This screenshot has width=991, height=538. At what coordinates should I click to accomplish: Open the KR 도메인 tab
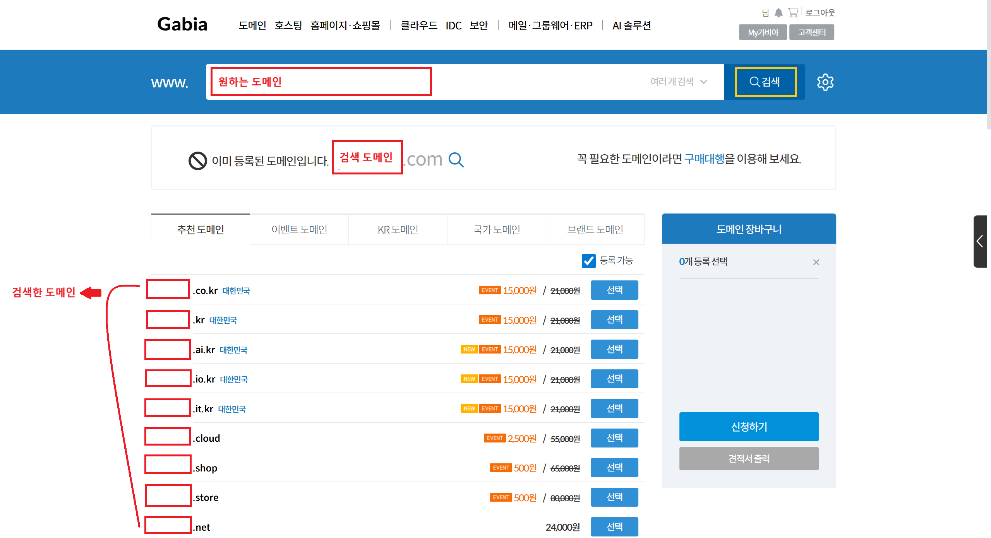398,230
